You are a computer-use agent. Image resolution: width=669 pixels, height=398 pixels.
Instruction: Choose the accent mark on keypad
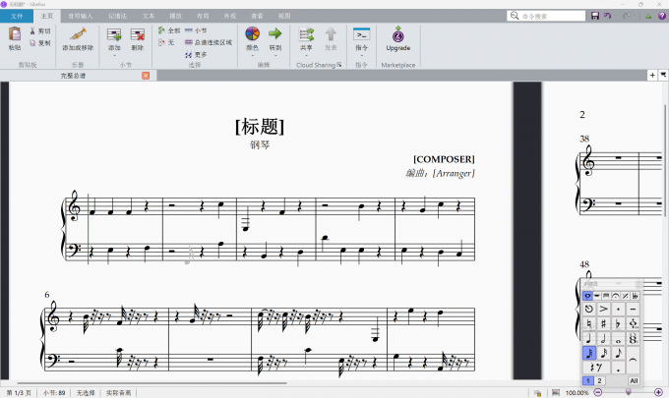tap(602, 309)
